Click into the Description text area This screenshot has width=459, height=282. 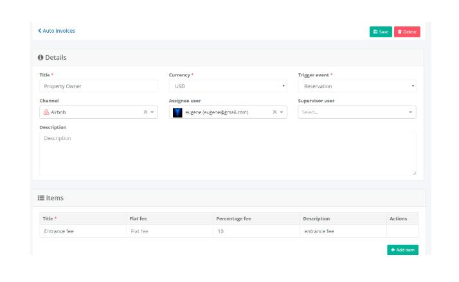point(228,154)
